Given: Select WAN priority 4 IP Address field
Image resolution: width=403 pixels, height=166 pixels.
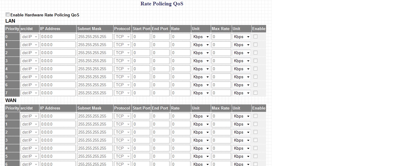Looking at the screenshot, I should [x=58, y=148].
